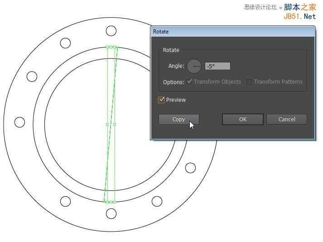Select the lower-right bolt hole circle

point(157,201)
